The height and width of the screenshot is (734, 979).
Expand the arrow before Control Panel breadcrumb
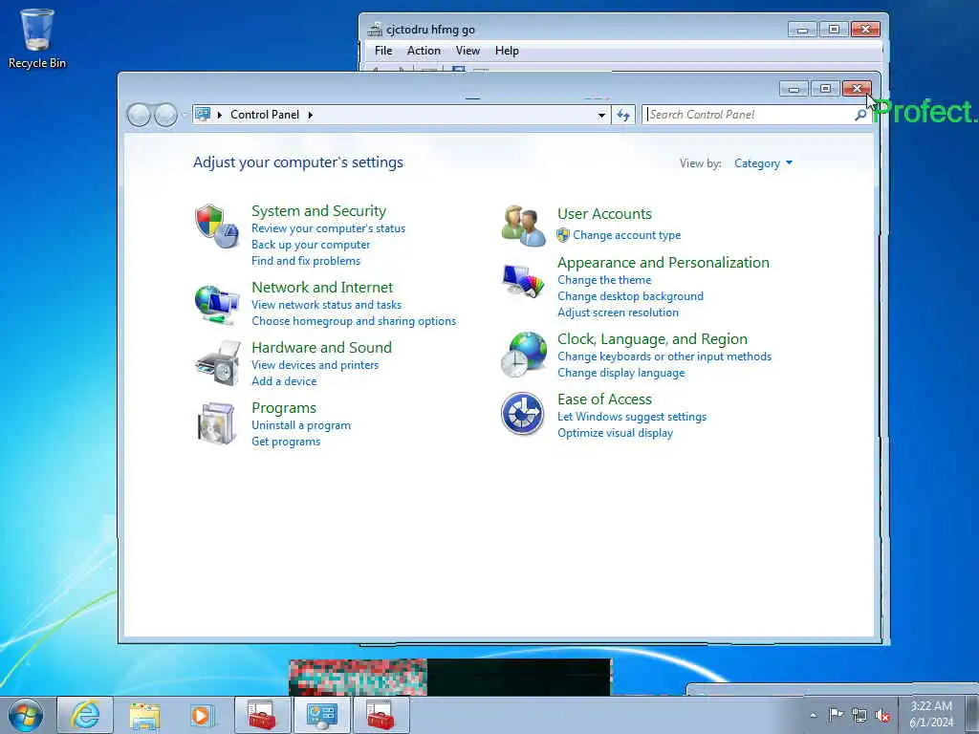(219, 115)
